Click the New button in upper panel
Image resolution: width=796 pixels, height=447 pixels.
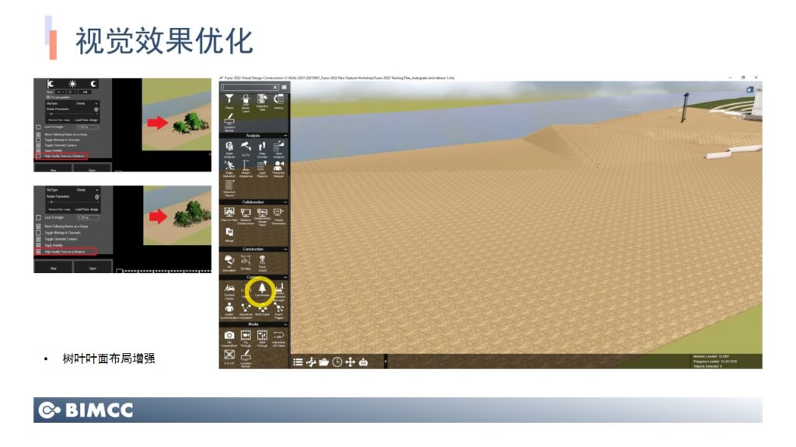point(54,170)
